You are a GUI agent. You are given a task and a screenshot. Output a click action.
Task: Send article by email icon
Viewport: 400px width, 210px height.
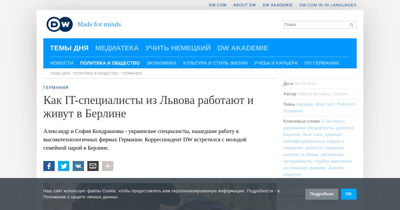93,166
